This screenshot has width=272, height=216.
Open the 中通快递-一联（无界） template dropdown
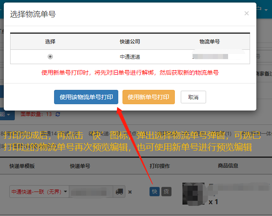click(39, 192)
